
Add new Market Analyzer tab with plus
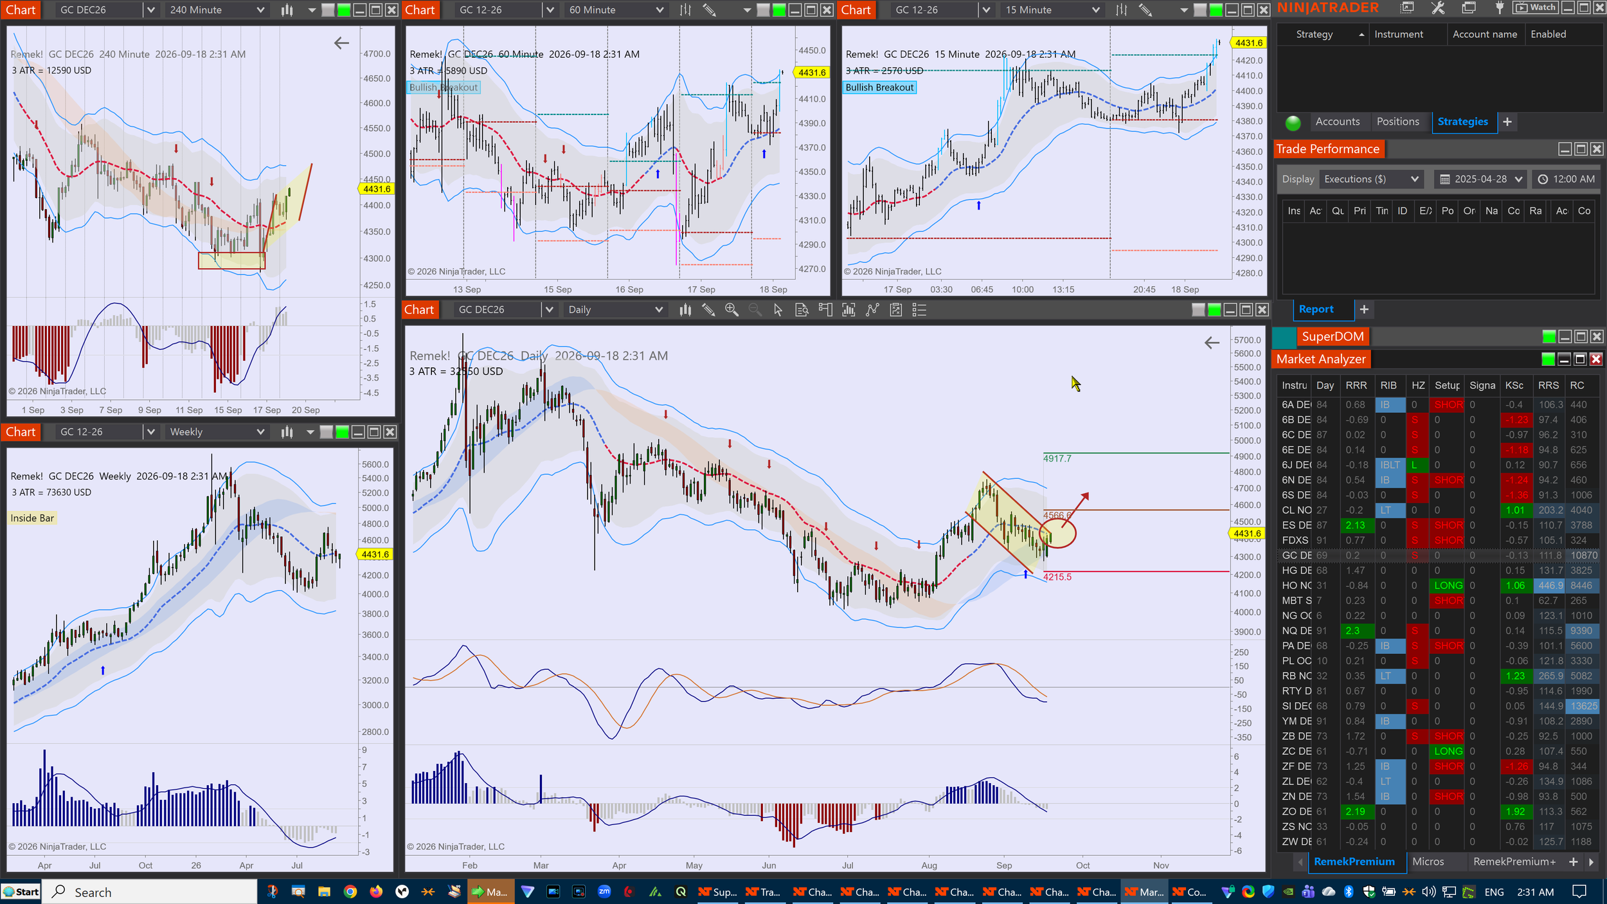1573,862
